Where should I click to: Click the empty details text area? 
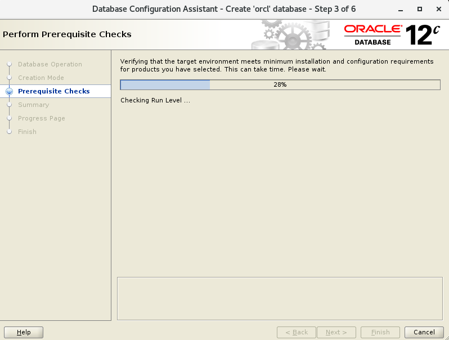[280, 298]
